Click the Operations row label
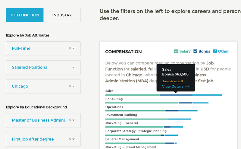241x149 pixels. tap(114, 107)
